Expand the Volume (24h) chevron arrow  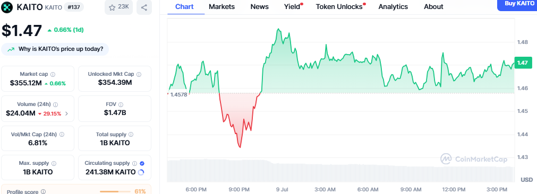(66, 113)
